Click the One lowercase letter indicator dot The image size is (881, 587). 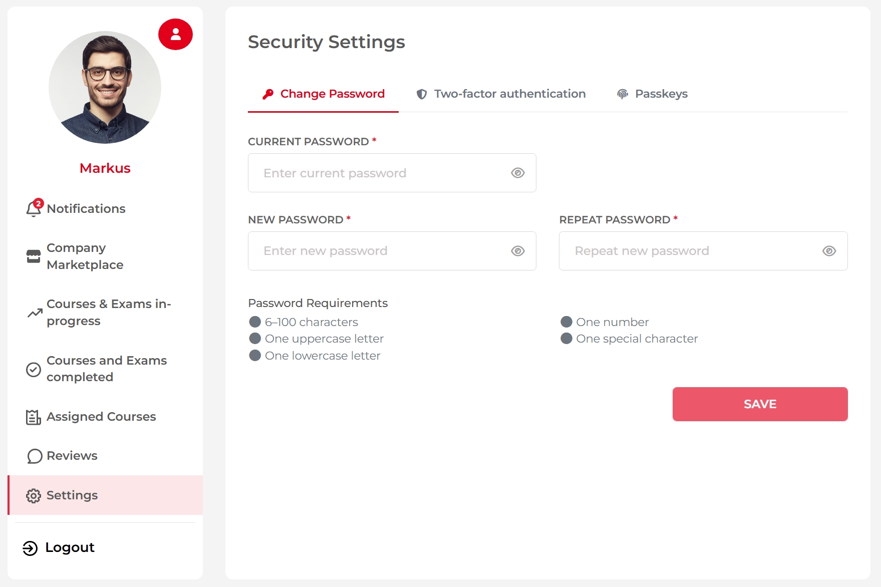pyautogui.click(x=255, y=356)
